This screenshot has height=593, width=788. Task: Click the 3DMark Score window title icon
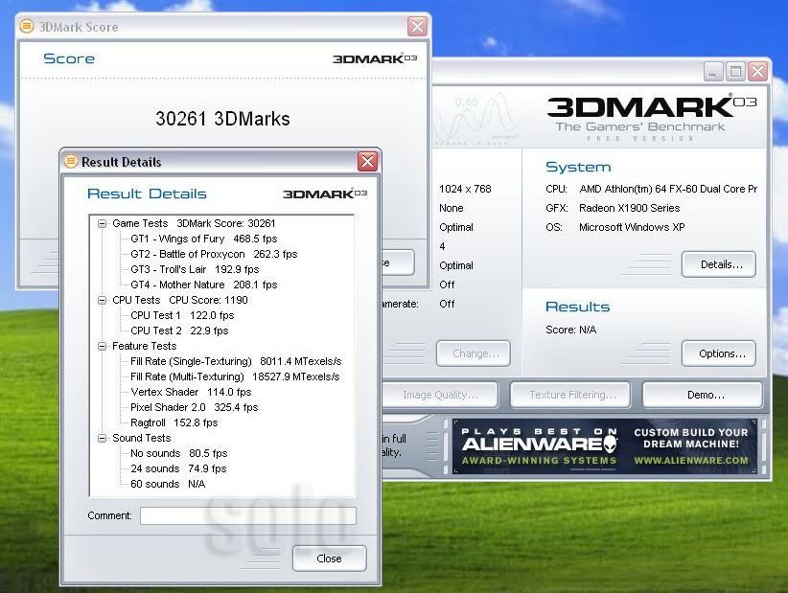coord(27,26)
